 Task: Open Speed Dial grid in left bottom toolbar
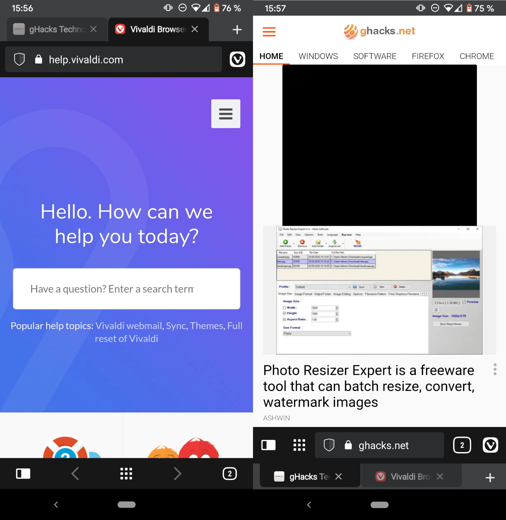(x=126, y=474)
